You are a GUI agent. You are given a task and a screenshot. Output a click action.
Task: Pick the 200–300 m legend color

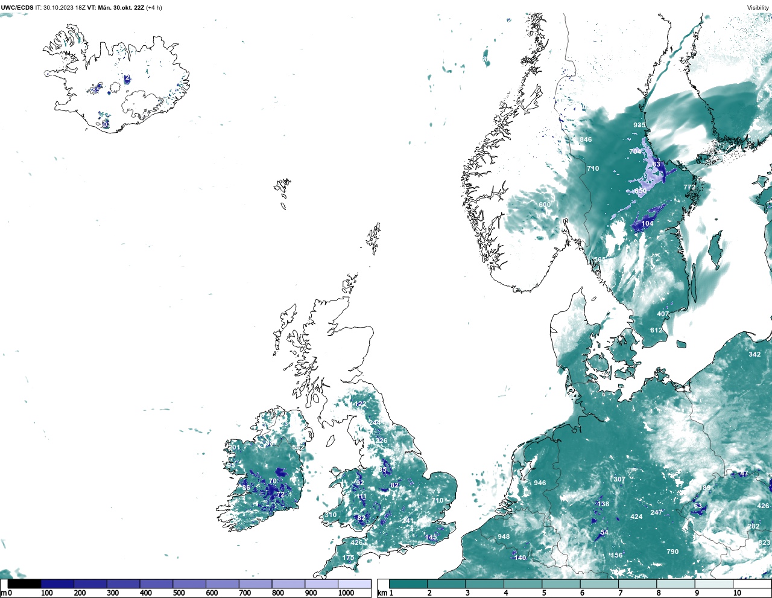[x=90, y=584]
